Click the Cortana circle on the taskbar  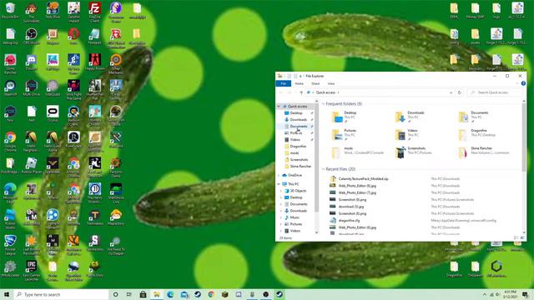[115, 294]
